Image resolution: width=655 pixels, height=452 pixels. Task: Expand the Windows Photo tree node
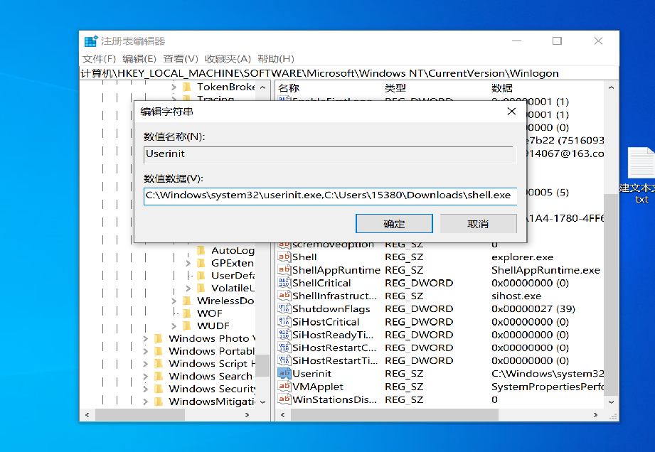pos(145,338)
